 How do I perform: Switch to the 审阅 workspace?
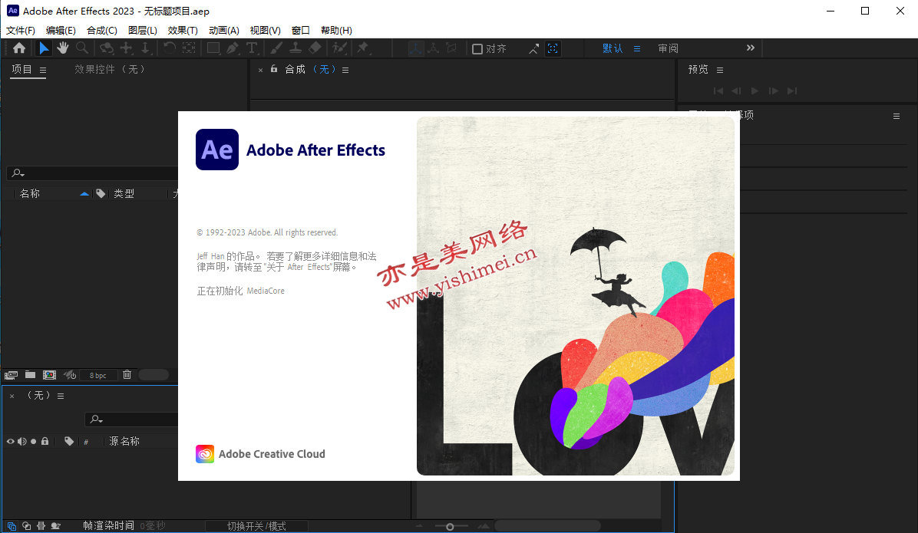click(668, 48)
